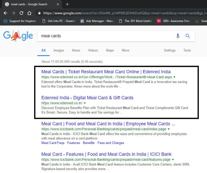Switch to Images results tab
Image resolution: width=207 pixels, height=173 pixels.
tap(59, 50)
